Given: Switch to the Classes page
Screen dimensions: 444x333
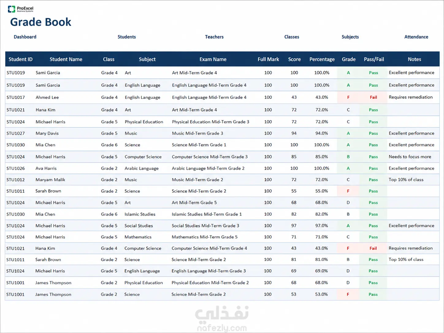Looking at the screenshot, I should [292, 37].
